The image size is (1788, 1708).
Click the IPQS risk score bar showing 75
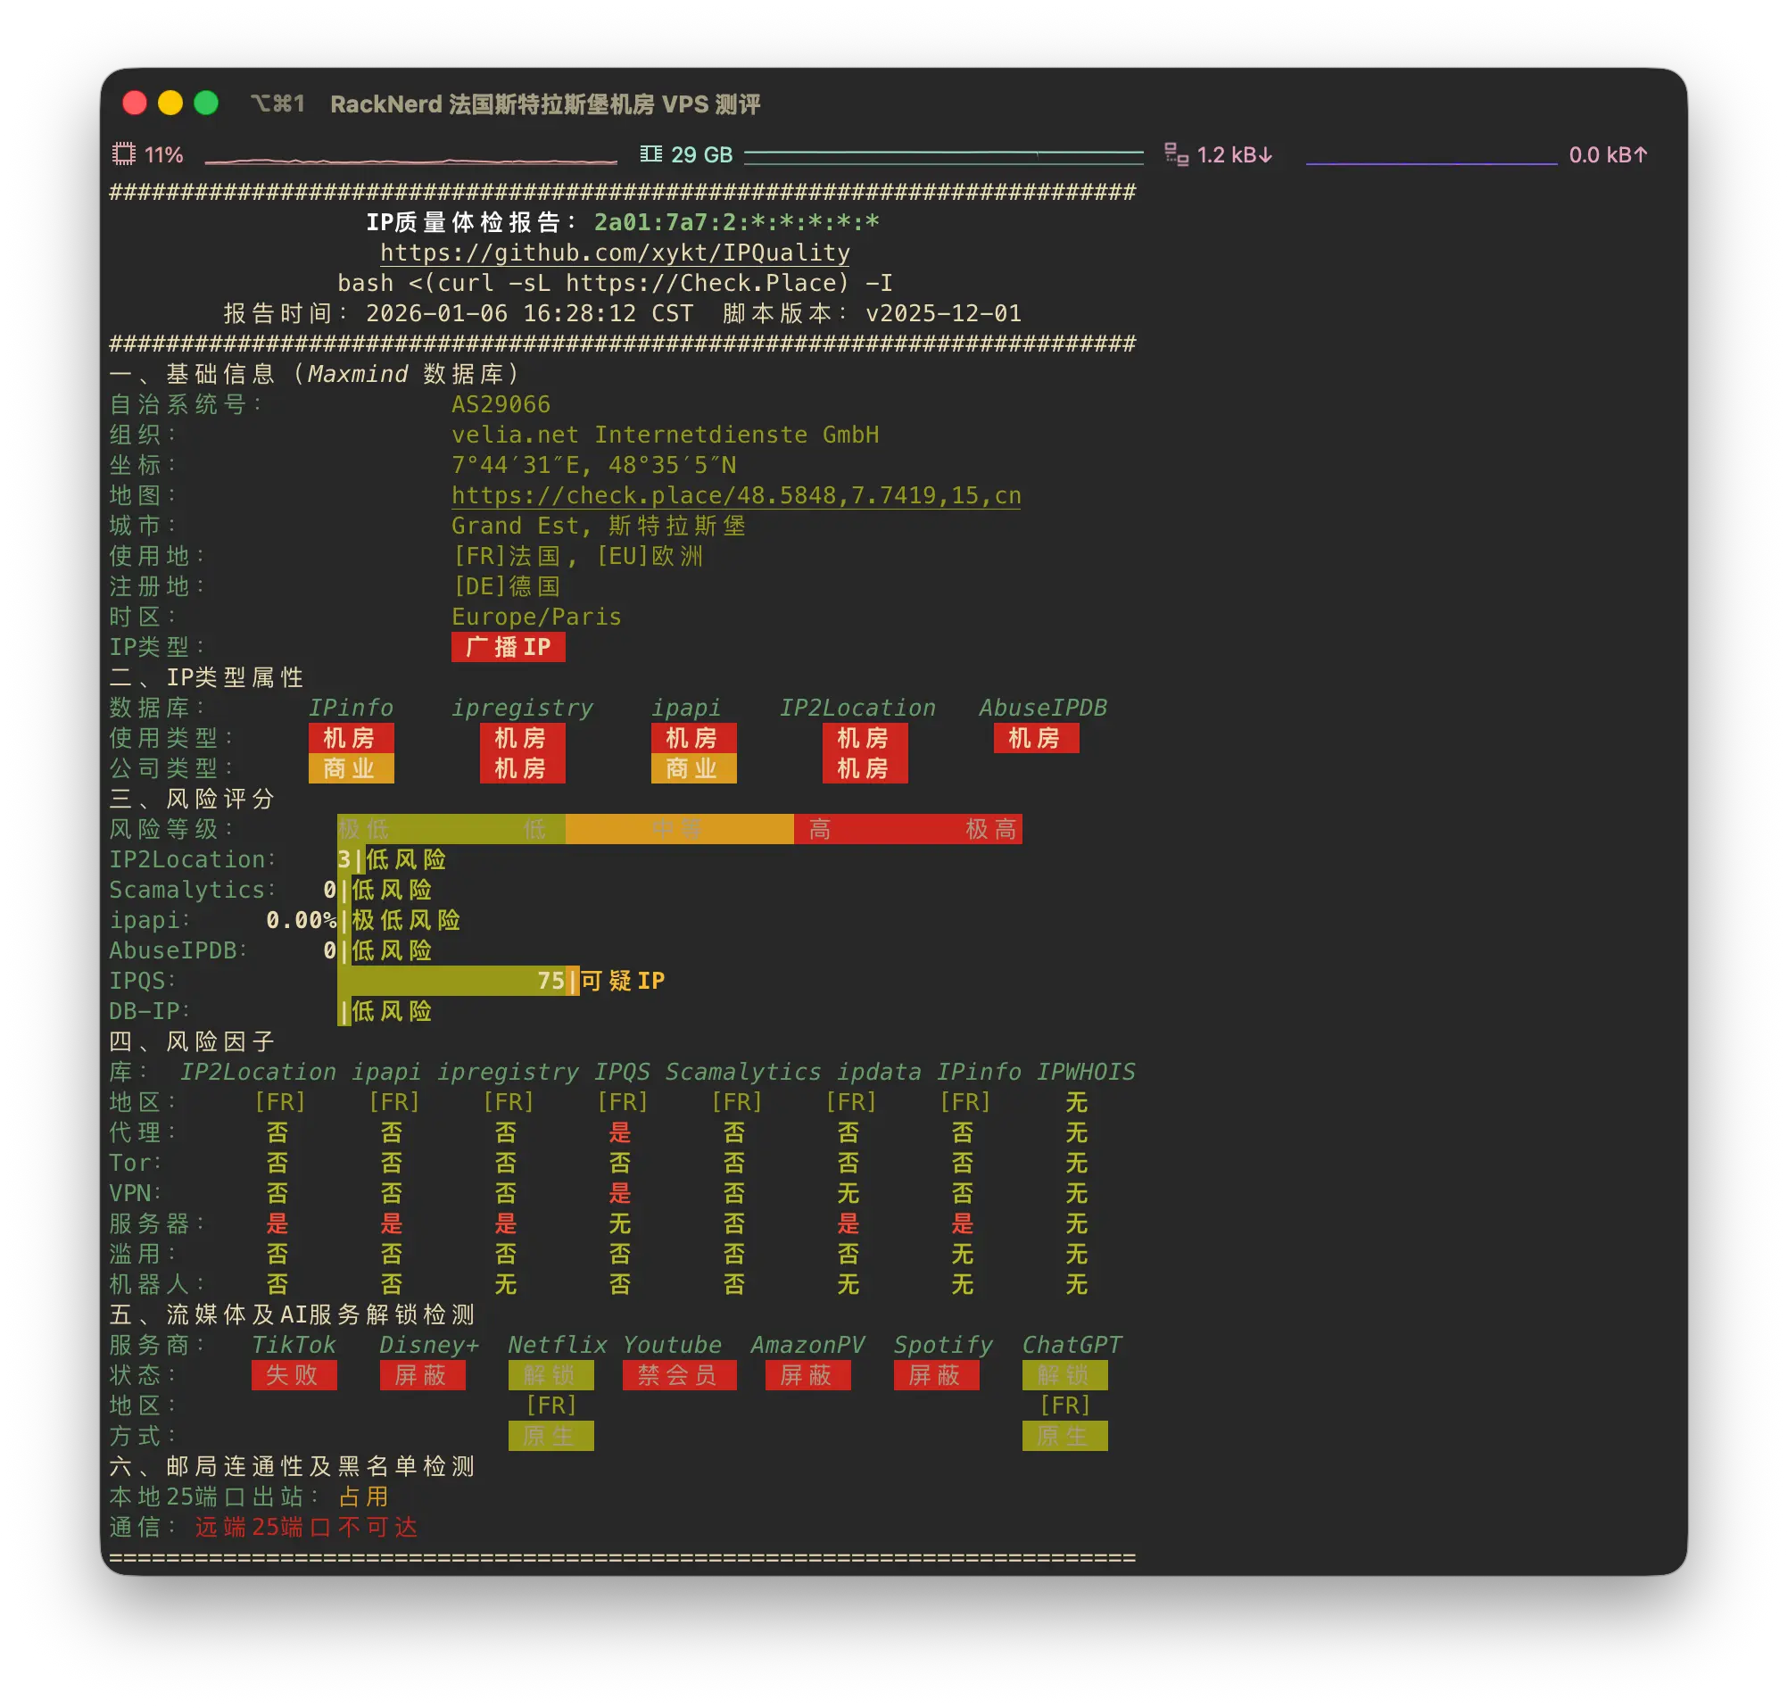[455, 981]
